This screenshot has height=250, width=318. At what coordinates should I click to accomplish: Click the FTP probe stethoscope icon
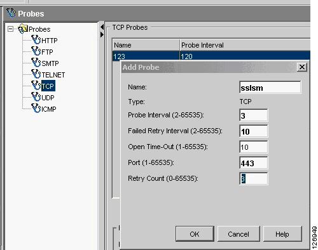36,51
